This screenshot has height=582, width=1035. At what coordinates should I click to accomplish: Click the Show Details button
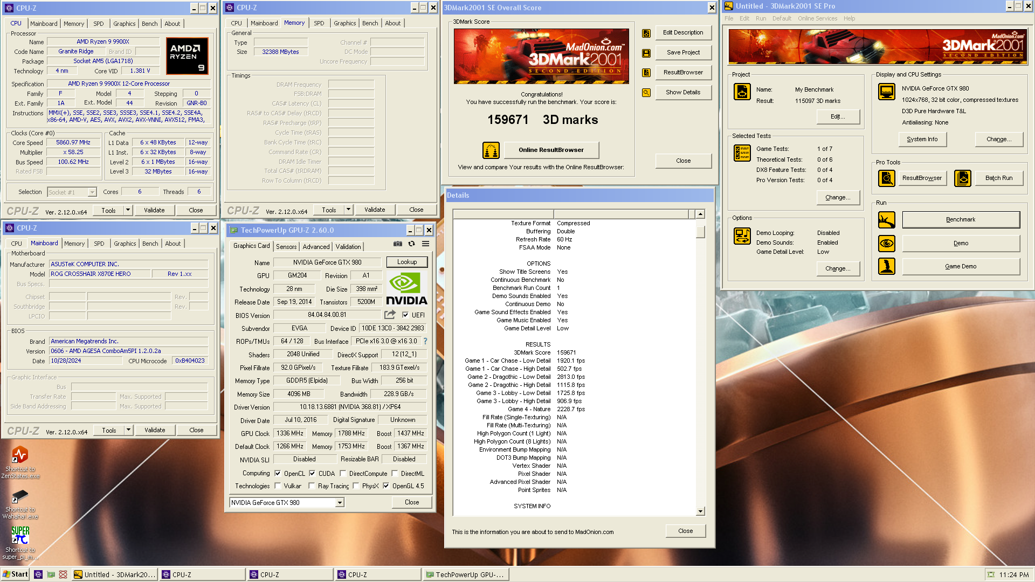(683, 92)
